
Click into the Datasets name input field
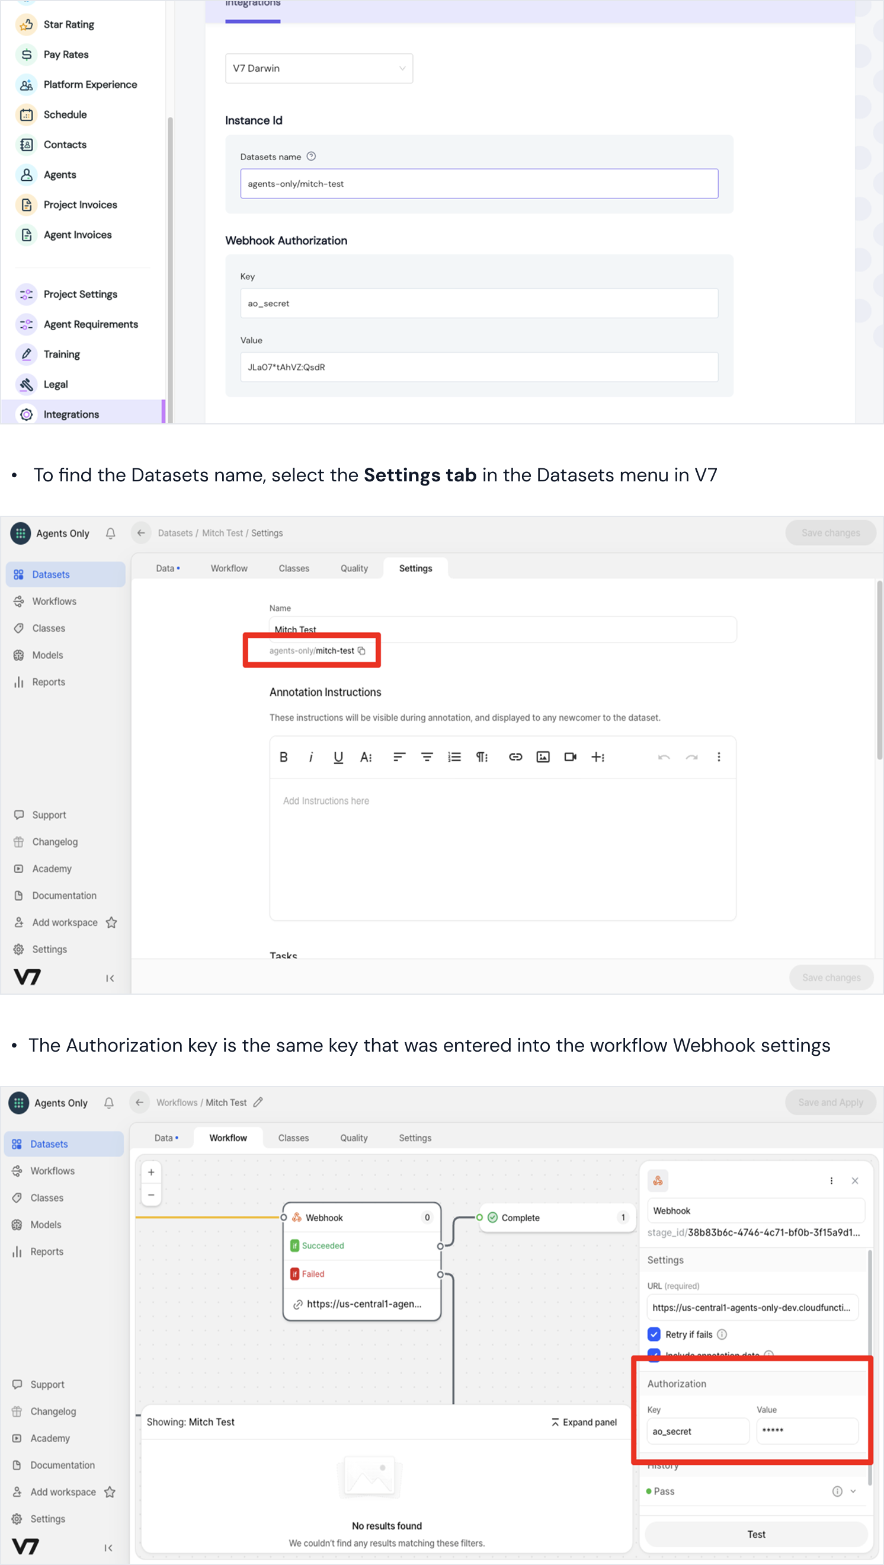(479, 184)
